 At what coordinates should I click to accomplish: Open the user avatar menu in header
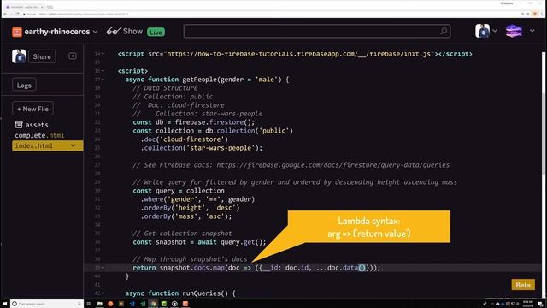pos(482,31)
